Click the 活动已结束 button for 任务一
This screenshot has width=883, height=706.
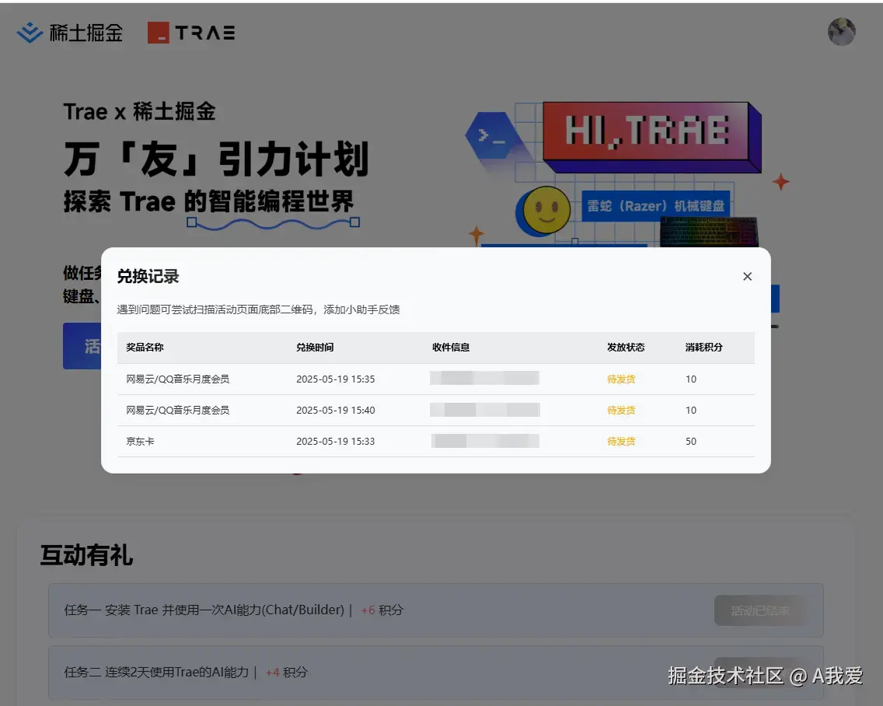[760, 610]
